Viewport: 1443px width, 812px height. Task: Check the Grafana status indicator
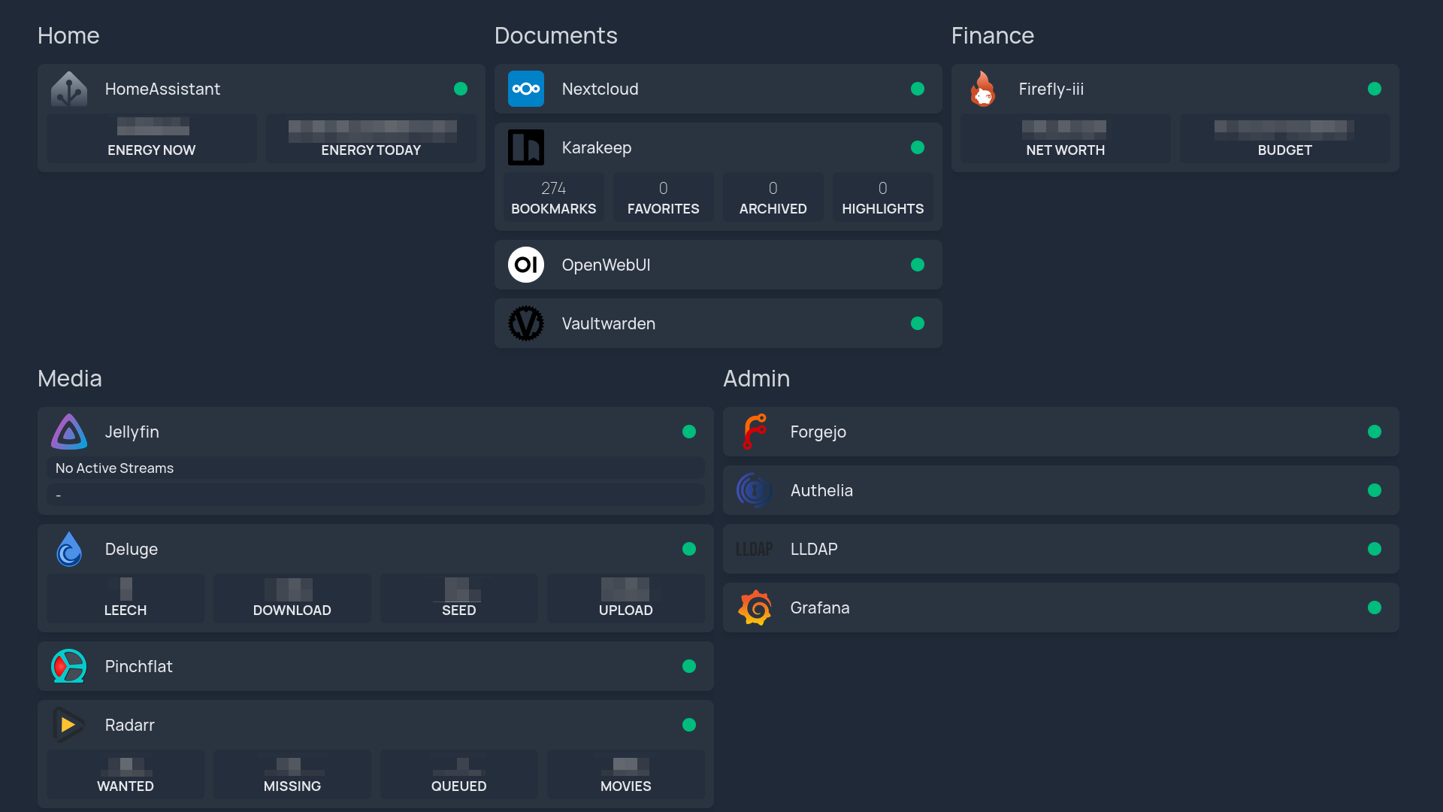[x=1375, y=607]
